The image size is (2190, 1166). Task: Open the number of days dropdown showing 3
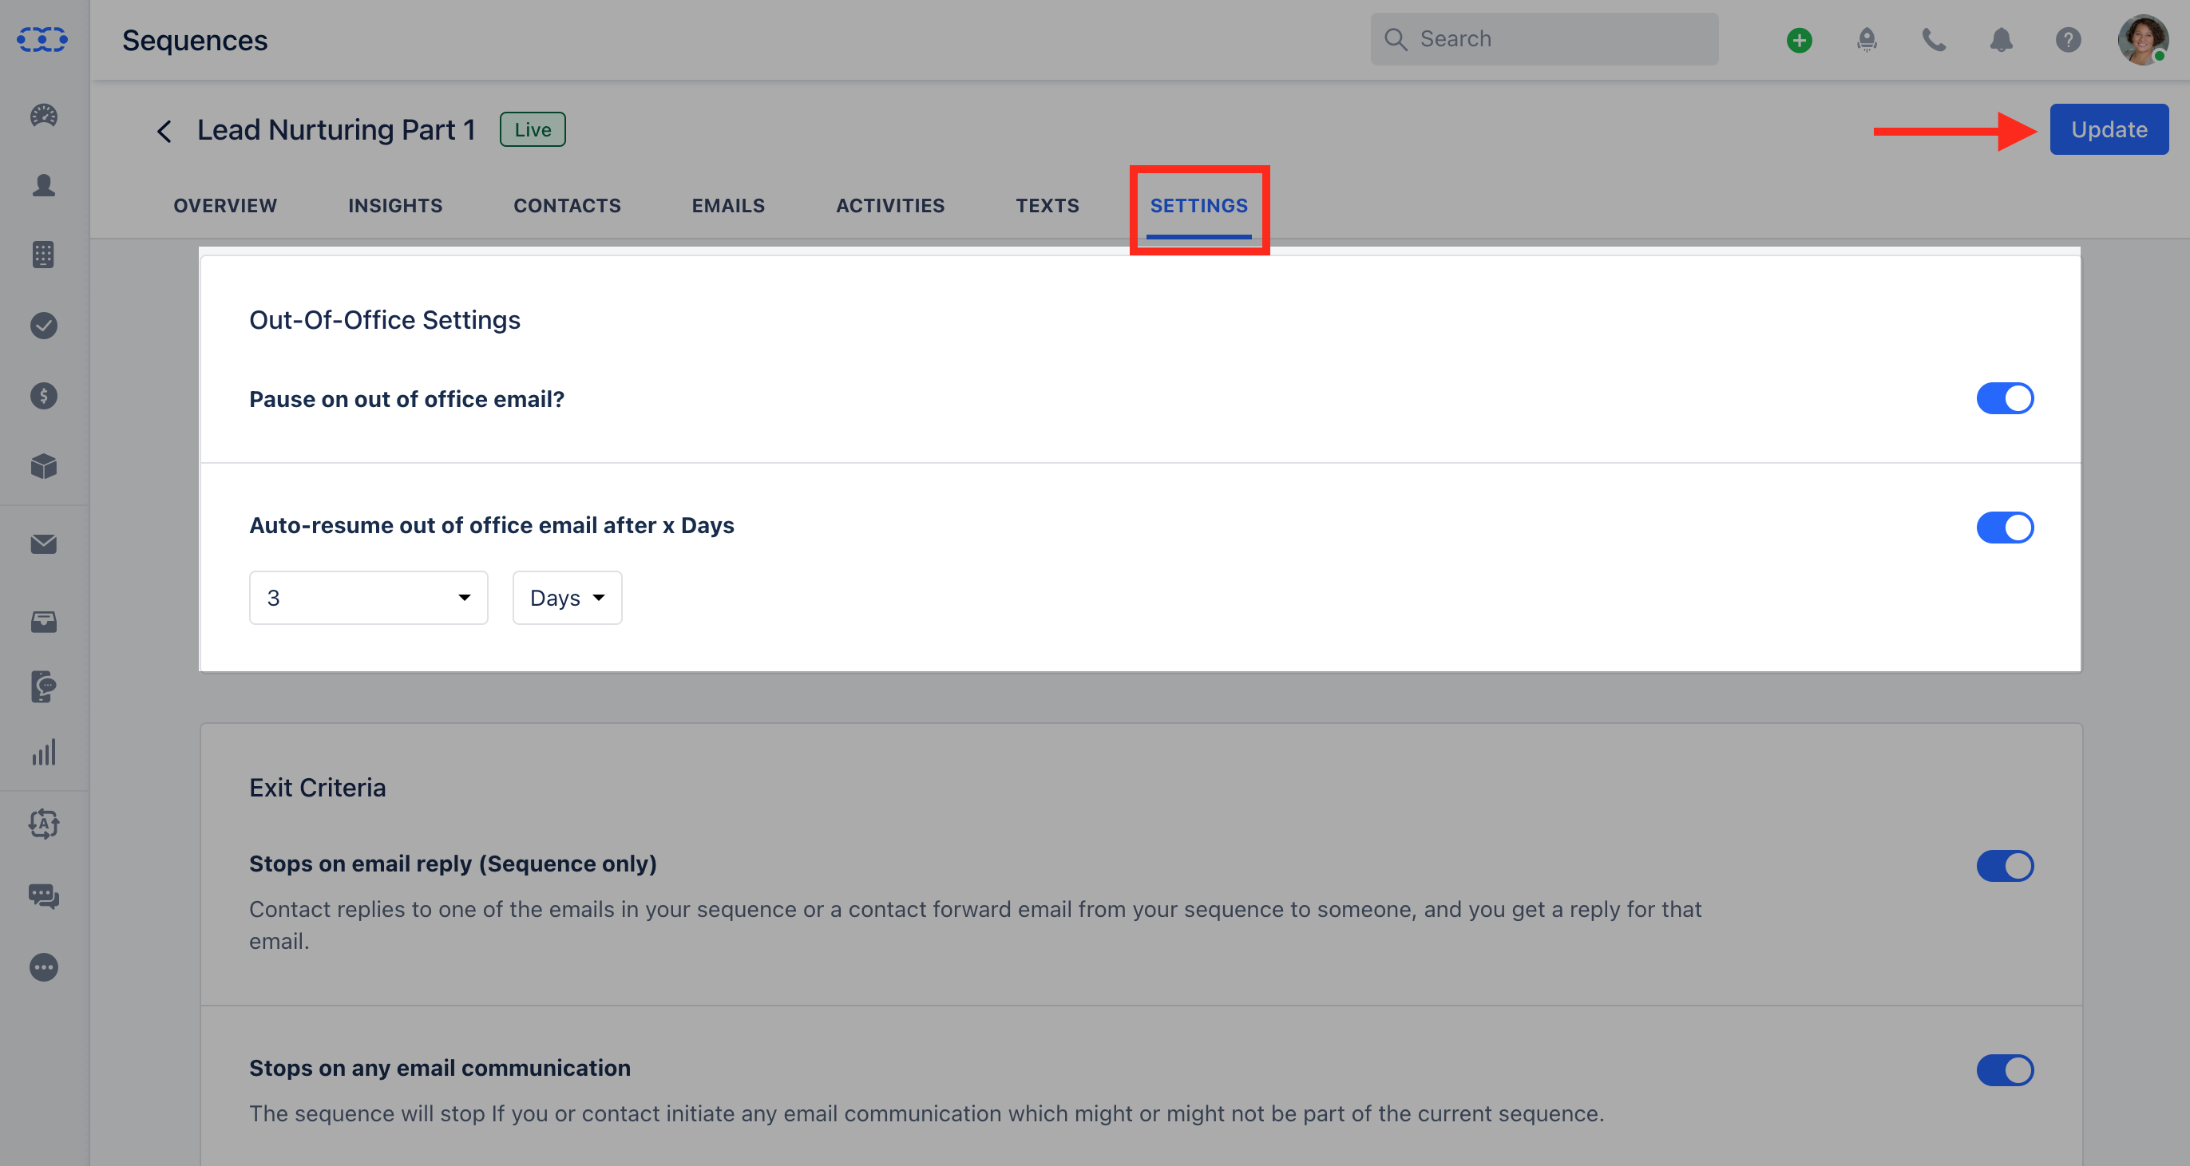(368, 598)
